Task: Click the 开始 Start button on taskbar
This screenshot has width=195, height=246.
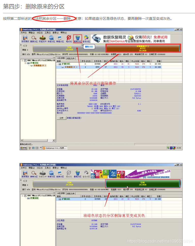Action: point(24,148)
